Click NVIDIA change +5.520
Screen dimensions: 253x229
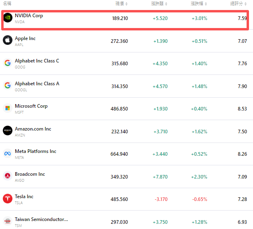coord(160,18)
